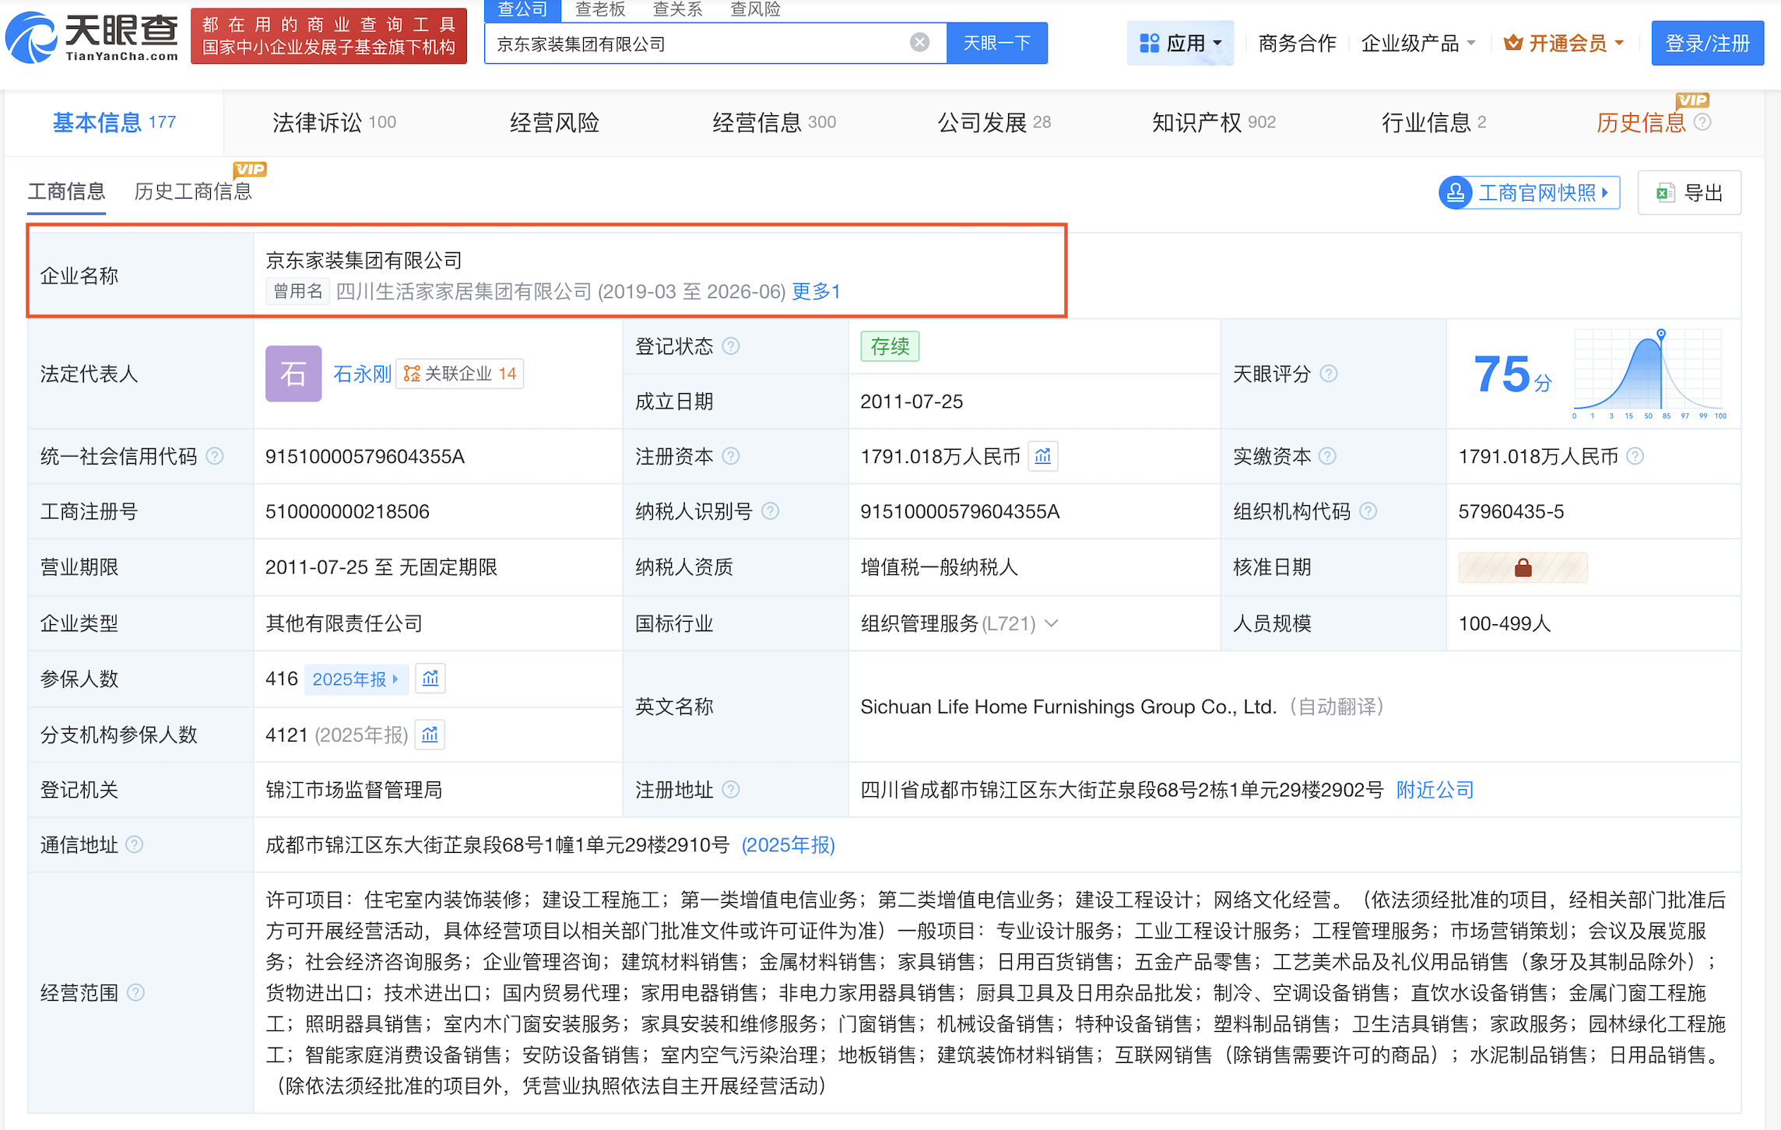This screenshot has height=1130, width=1781.
Task: Switch to the 历史信息 VIP tab
Action: pyautogui.click(x=1641, y=123)
